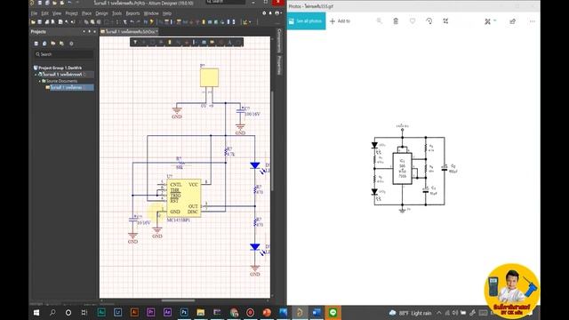Open the Tools menu

pos(116,13)
